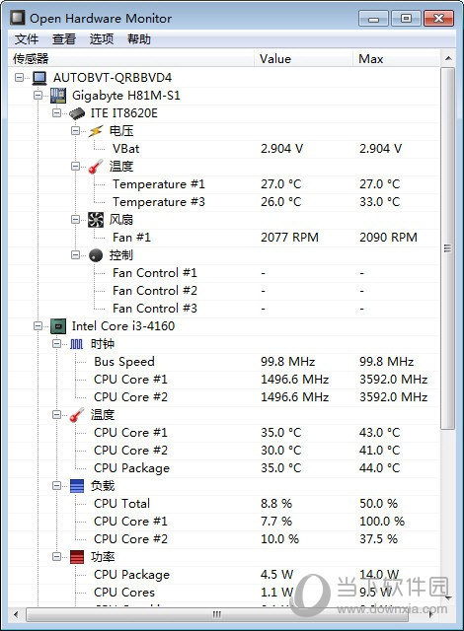Click the lightning voltage icon beside 电压
464x631 pixels.
pos(96,131)
